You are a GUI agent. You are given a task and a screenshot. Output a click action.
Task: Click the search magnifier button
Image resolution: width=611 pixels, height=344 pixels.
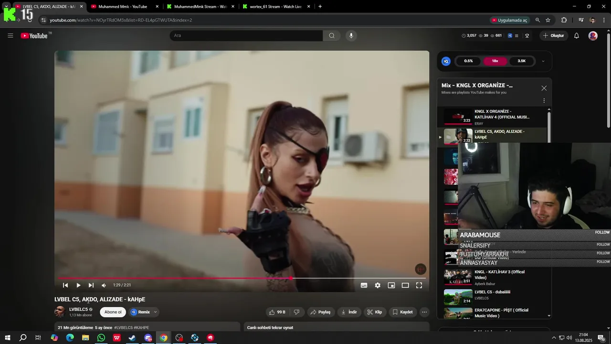[332, 36]
